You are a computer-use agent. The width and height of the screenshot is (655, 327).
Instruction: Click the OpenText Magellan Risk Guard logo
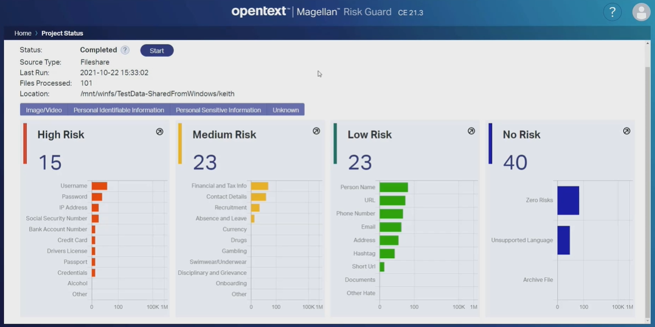(327, 12)
